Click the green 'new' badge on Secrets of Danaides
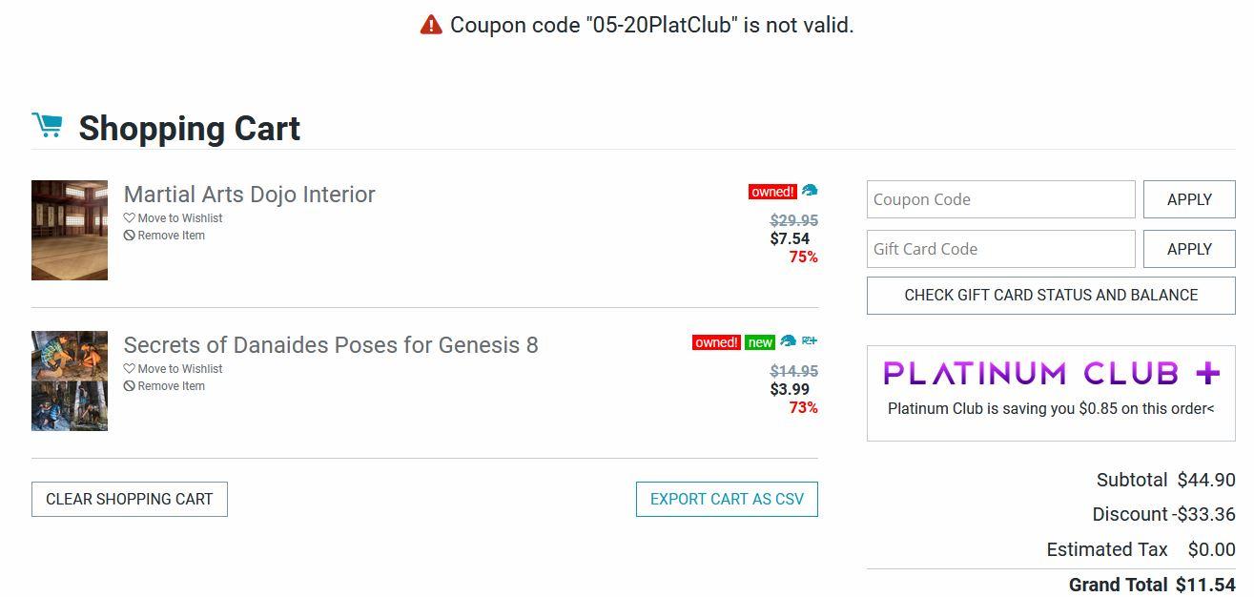Screen dimensions: 1254x597 [760, 342]
